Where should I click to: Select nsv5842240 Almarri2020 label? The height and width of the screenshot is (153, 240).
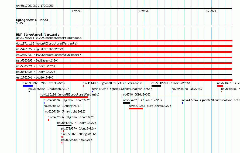77,123
